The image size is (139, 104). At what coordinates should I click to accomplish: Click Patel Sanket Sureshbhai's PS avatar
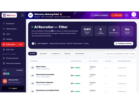[33, 75]
